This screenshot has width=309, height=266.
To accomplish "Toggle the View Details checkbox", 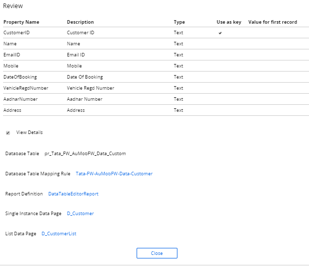I will (8, 133).
